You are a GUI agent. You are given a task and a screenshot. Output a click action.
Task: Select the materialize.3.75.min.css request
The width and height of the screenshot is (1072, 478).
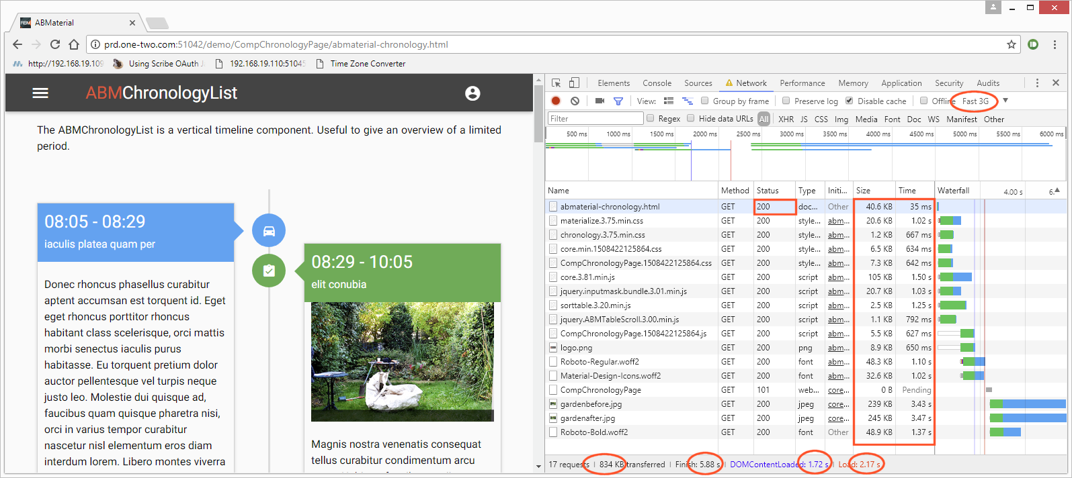(x=806, y=221)
